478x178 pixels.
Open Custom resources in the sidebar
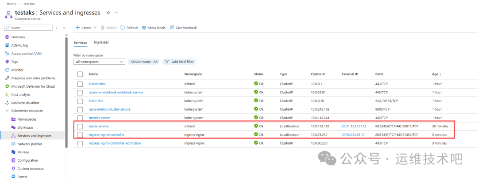coord(31,169)
